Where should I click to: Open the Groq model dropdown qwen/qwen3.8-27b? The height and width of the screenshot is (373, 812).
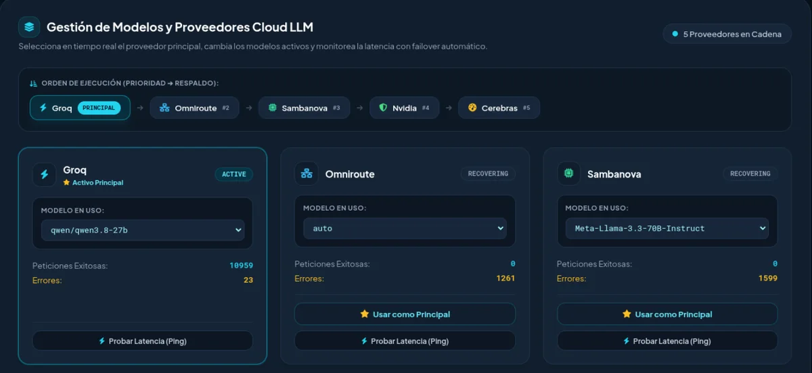click(x=143, y=230)
